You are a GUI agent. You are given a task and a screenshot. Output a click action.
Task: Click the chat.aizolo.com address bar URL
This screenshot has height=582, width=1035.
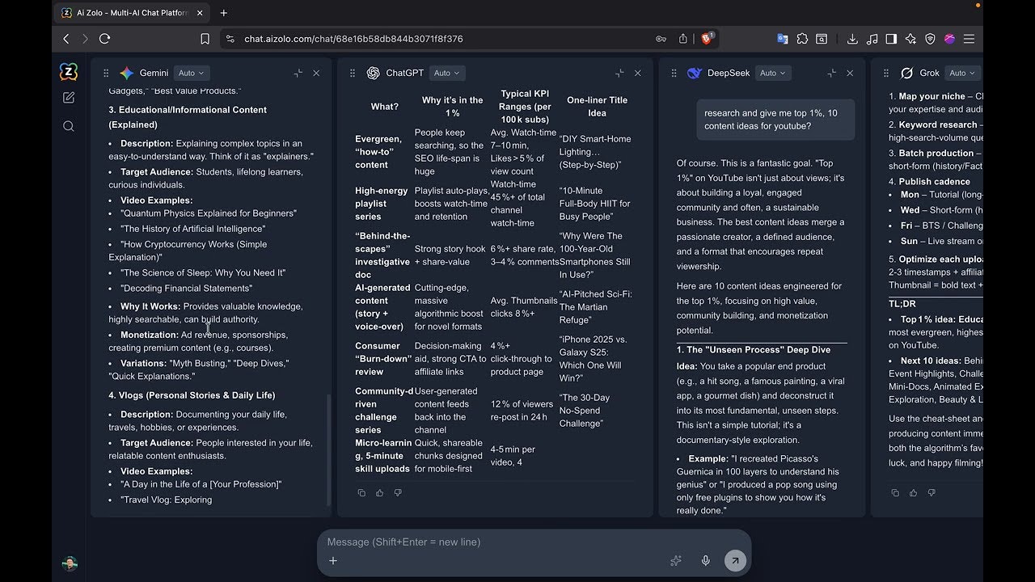(353, 39)
